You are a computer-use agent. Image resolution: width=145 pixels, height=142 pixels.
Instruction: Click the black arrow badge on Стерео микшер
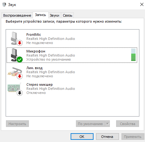click(20, 93)
